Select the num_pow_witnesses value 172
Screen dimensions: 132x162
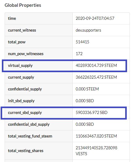[79, 54]
